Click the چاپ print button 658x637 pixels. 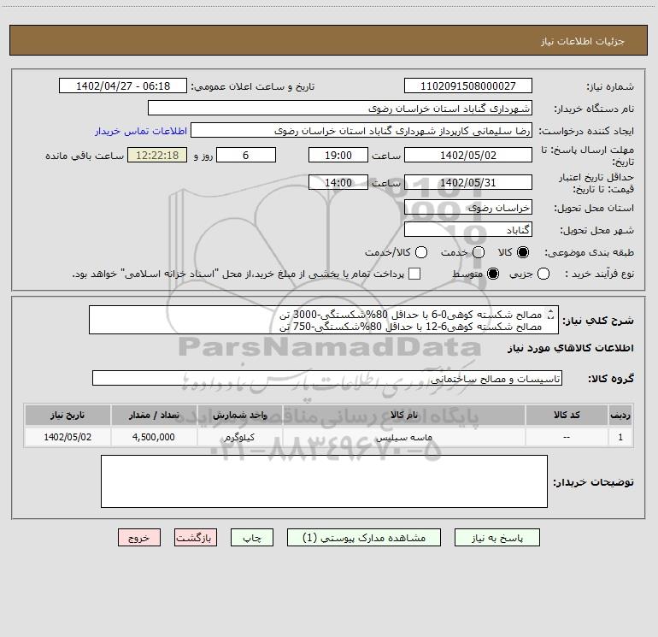click(252, 538)
